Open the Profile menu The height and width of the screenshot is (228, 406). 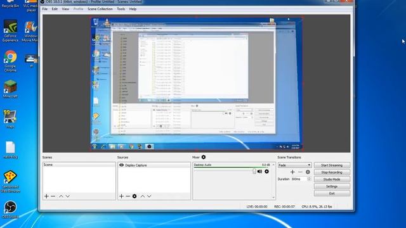pyautogui.click(x=78, y=9)
